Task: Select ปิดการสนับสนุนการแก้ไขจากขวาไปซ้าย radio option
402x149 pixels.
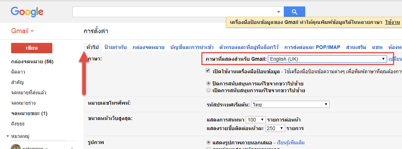Action: pyautogui.click(x=209, y=83)
